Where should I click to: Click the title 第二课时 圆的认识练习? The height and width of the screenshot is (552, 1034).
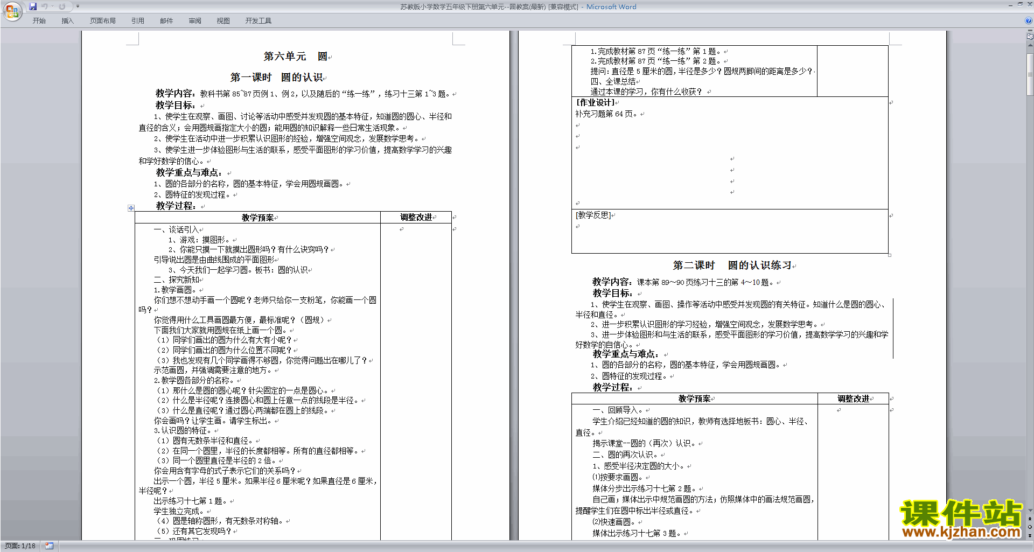point(732,265)
